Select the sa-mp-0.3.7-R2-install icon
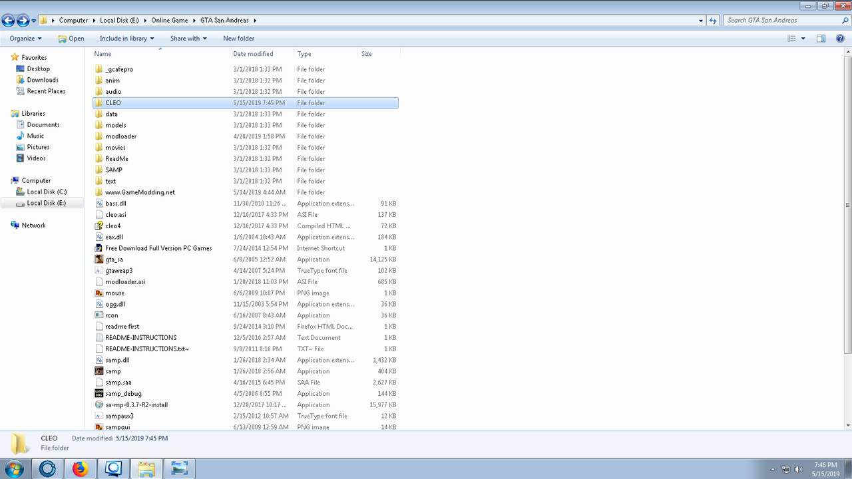852x479 pixels. coord(99,404)
